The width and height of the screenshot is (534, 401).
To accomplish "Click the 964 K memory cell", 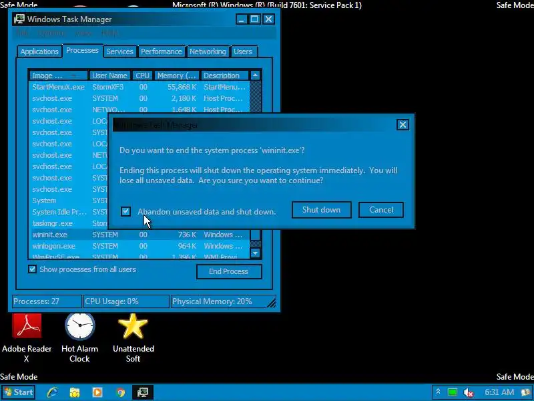I will [x=187, y=246].
